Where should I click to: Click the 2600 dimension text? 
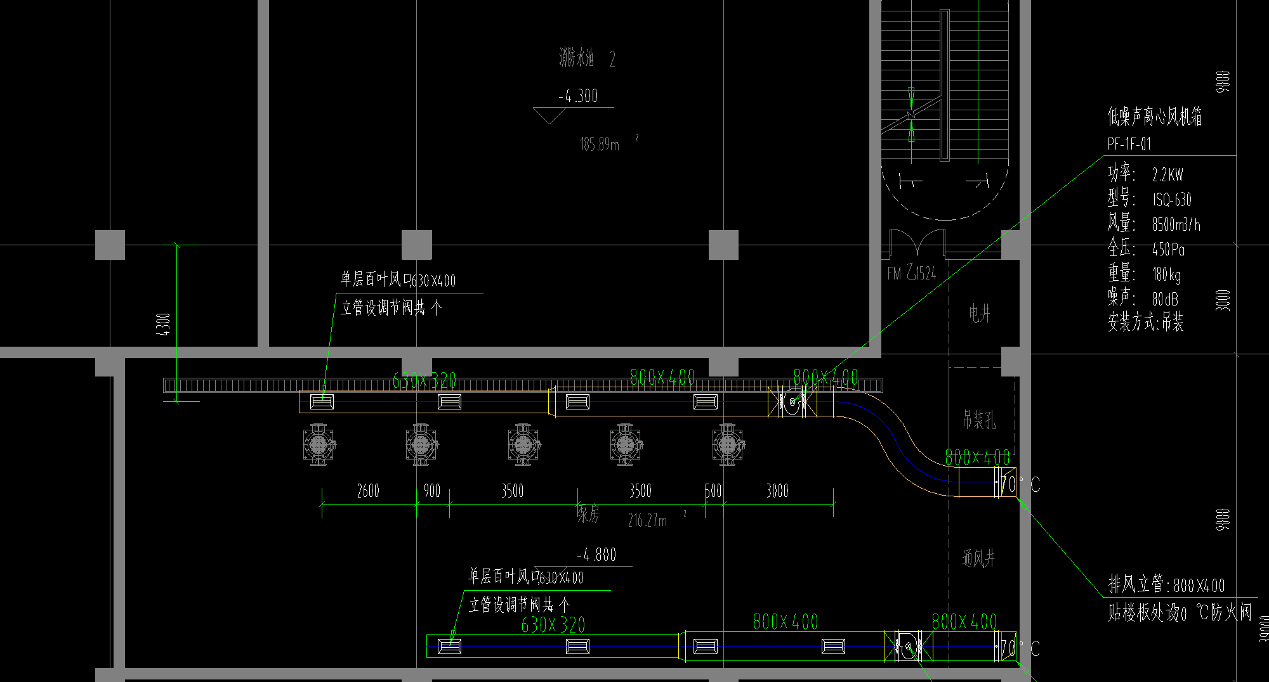[x=368, y=491]
